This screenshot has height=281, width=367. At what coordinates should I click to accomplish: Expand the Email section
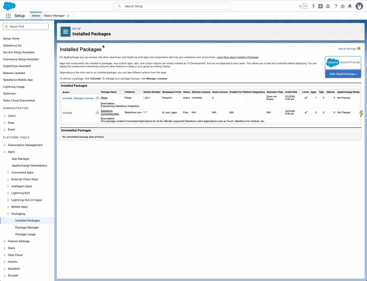5,130
